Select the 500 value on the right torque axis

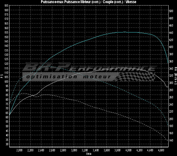click(x=171, y=11)
